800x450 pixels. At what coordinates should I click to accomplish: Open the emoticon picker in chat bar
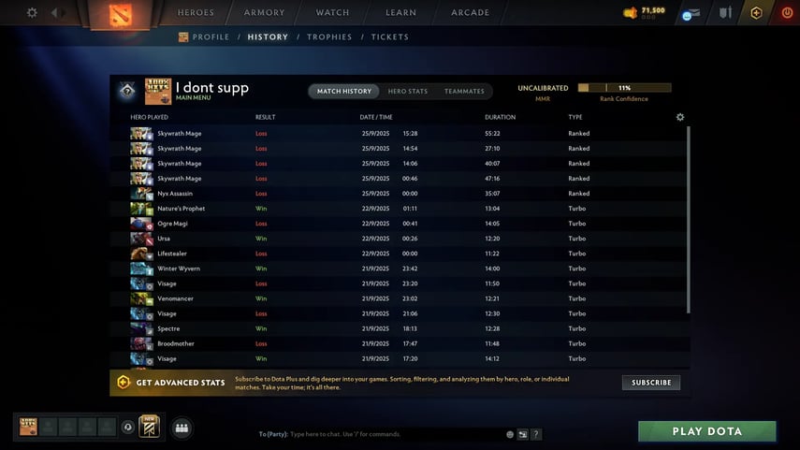pos(510,434)
